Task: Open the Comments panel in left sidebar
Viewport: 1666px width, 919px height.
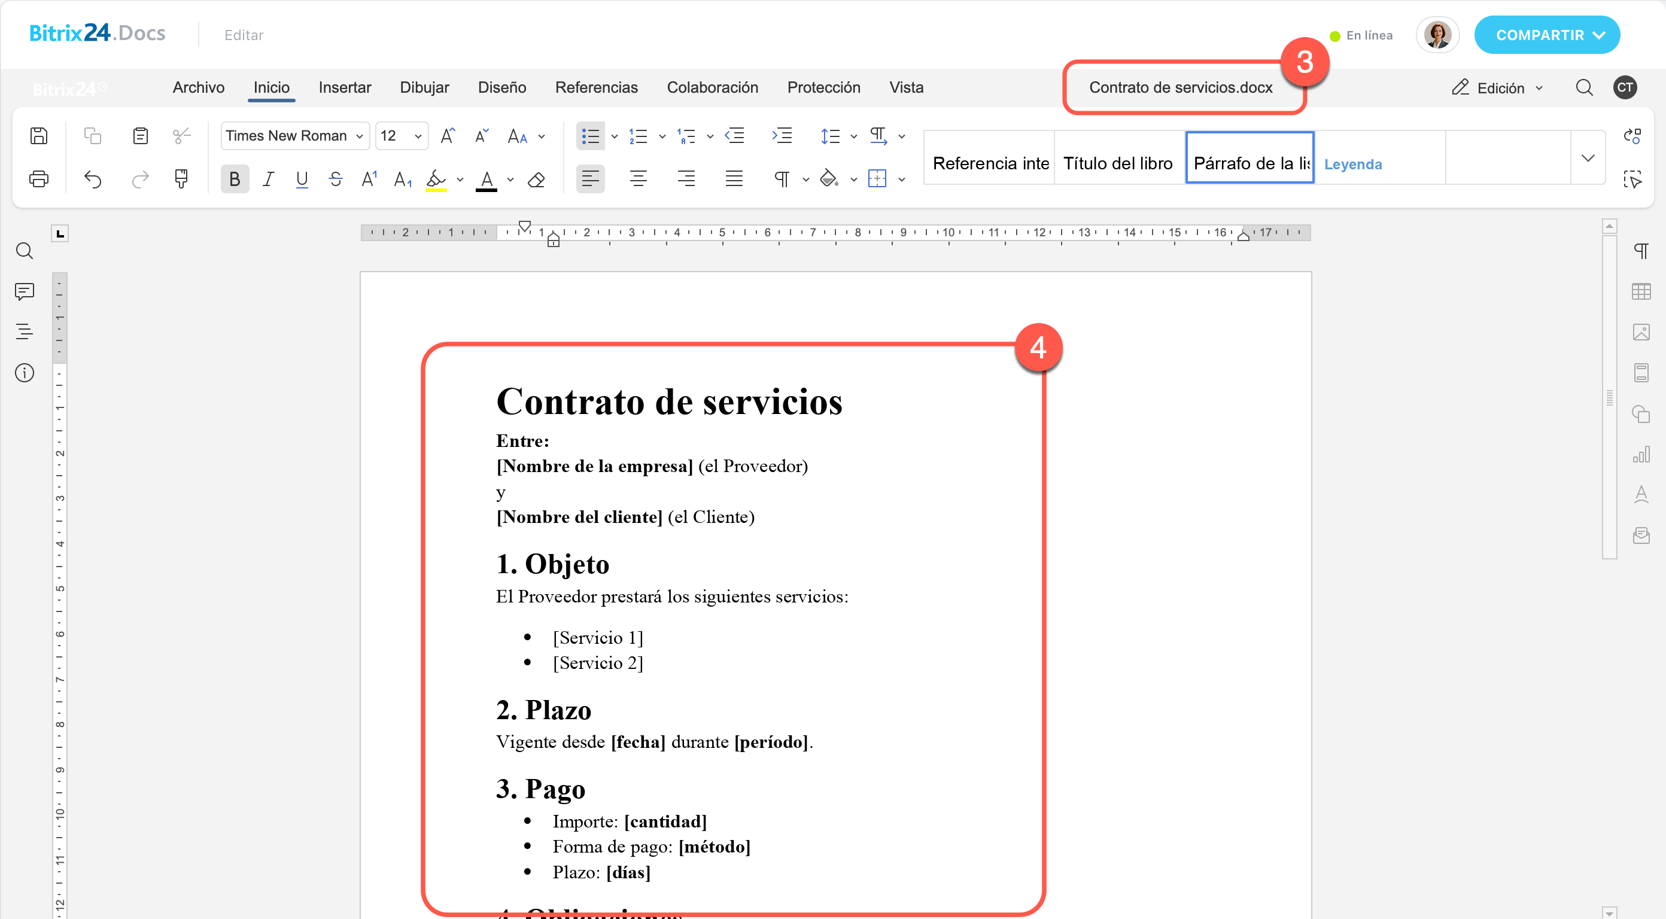Action: click(25, 291)
